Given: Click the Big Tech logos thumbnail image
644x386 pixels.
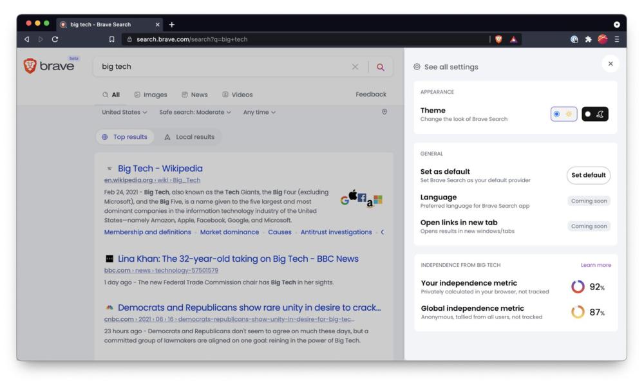Looking at the screenshot, I should 361,199.
